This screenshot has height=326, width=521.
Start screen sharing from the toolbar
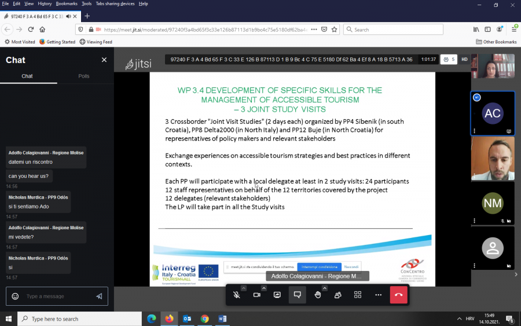(x=277, y=295)
